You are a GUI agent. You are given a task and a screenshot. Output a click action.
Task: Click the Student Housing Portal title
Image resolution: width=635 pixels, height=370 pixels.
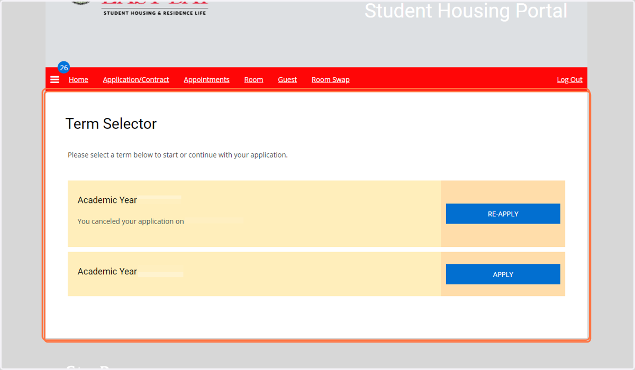(x=466, y=11)
